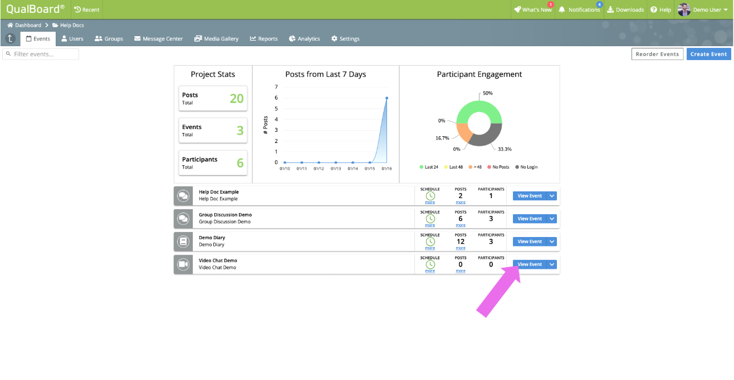Open the Recent history menu
This screenshot has width=734, height=380.
[87, 9]
